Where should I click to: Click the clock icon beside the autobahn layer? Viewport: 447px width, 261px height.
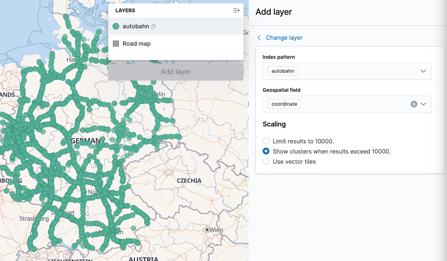[153, 26]
